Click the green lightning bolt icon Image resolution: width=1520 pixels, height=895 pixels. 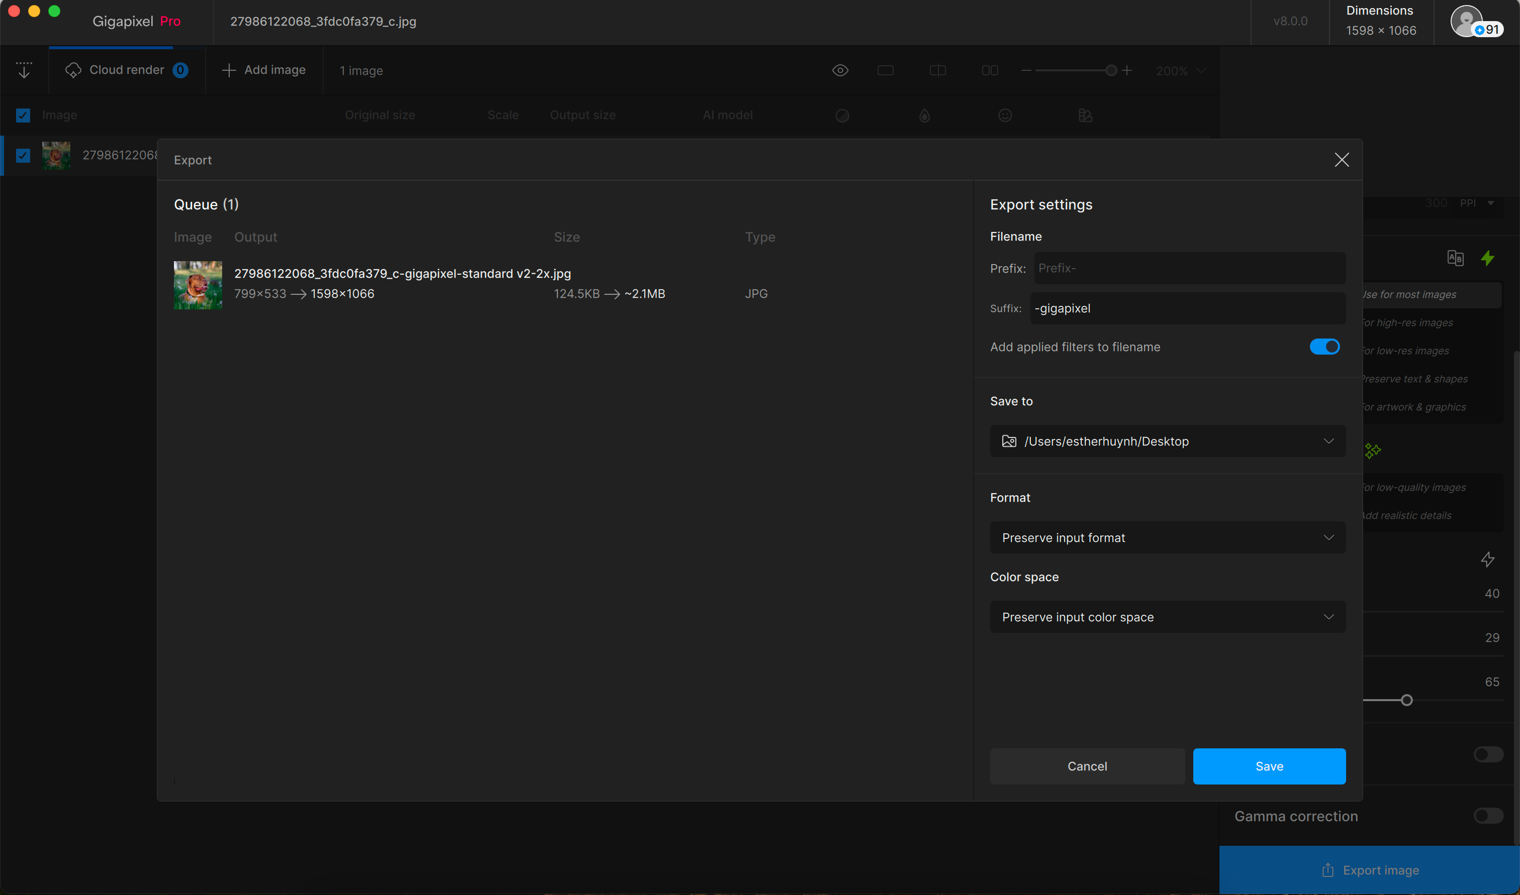(1487, 258)
